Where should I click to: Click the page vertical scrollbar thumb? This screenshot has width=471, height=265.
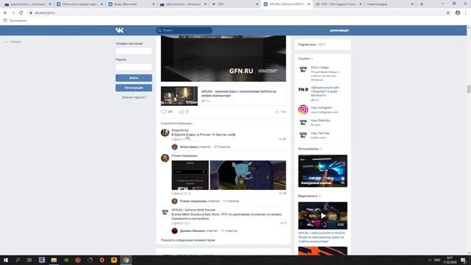coord(468,89)
